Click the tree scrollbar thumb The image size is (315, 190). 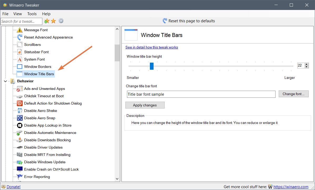(x=117, y=53)
